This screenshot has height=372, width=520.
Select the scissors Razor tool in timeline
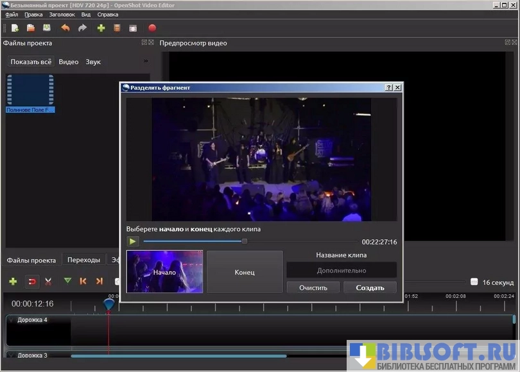48,282
